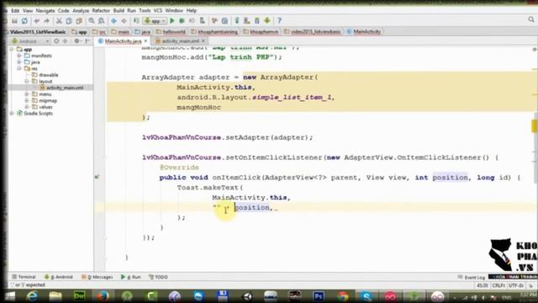This screenshot has height=303, width=538.
Task: Open the Build menu
Action: [x=119, y=11]
